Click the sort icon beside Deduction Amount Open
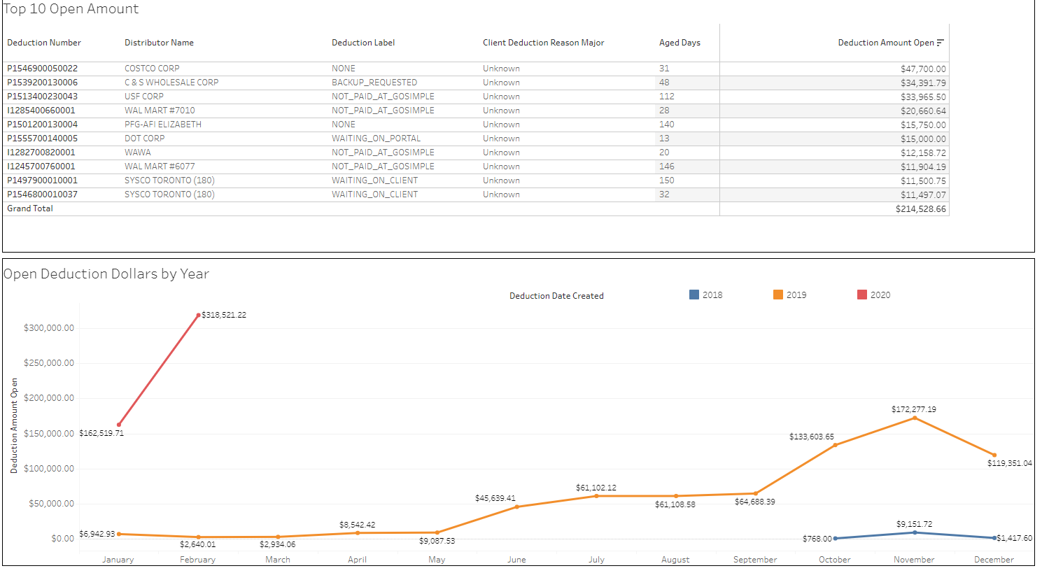Viewport: 1063px width, 573px height. point(940,43)
